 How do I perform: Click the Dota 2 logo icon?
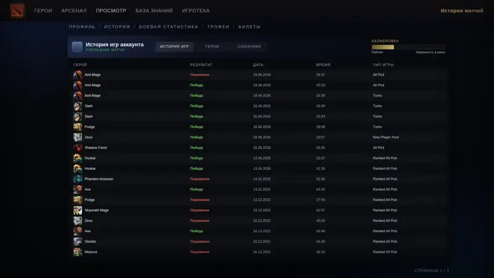point(17,11)
